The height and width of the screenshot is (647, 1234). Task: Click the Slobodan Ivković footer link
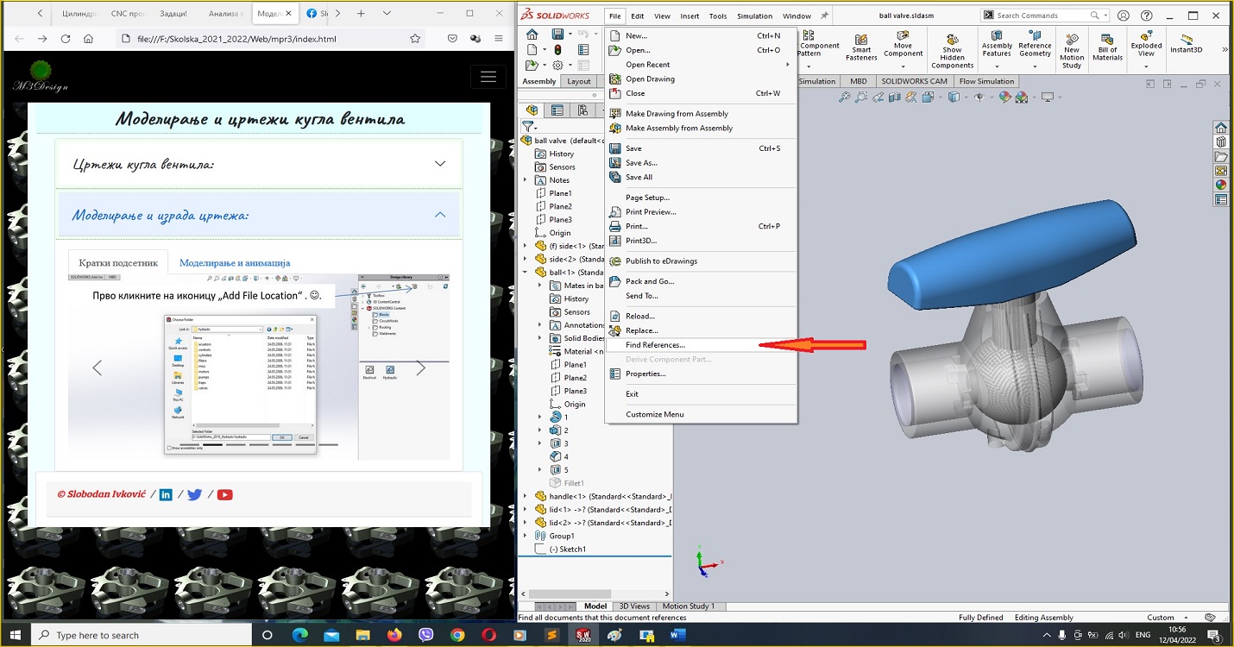tap(102, 494)
